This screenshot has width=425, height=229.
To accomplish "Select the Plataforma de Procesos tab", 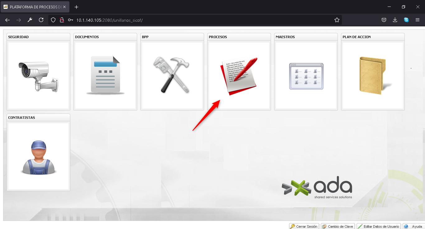I will 35,7.
